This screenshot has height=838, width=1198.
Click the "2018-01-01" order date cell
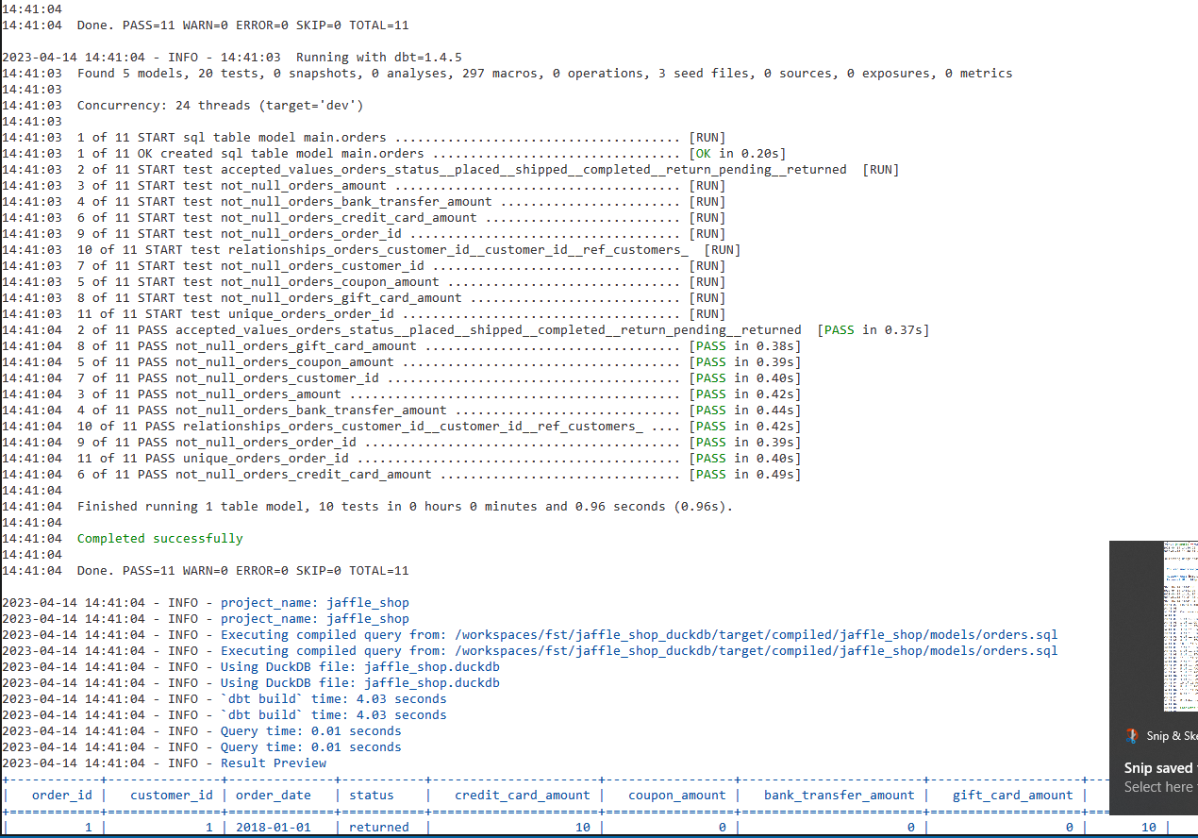[x=274, y=828]
